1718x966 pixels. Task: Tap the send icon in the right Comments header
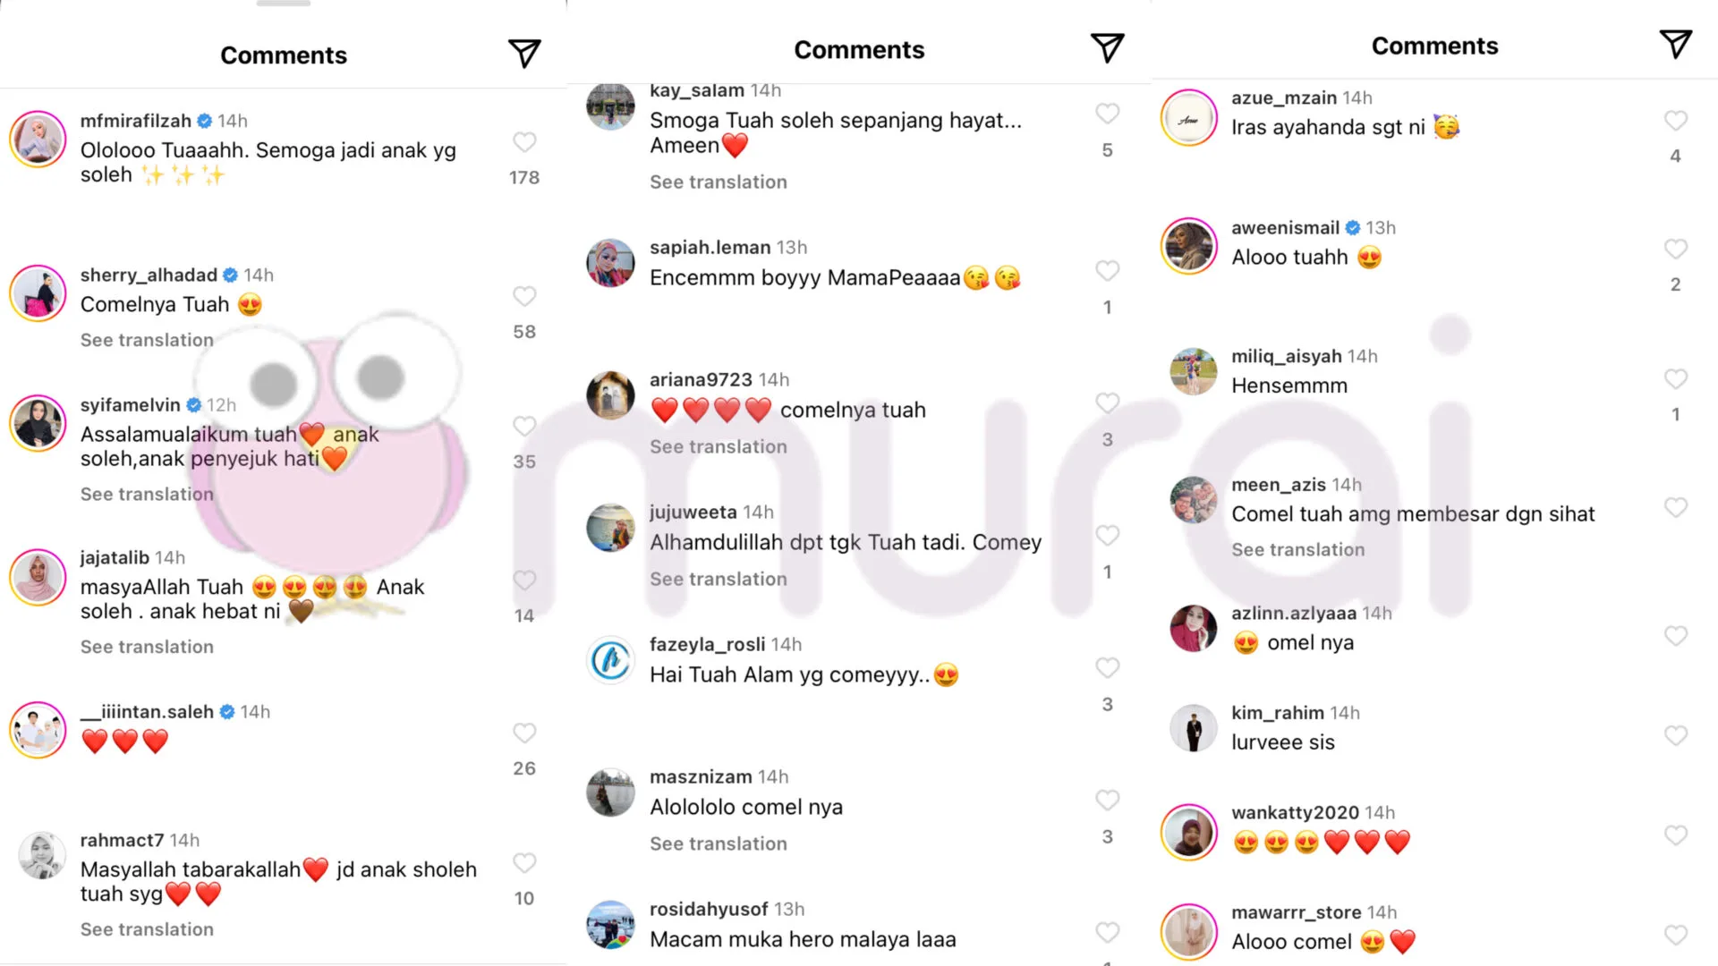(x=1675, y=44)
